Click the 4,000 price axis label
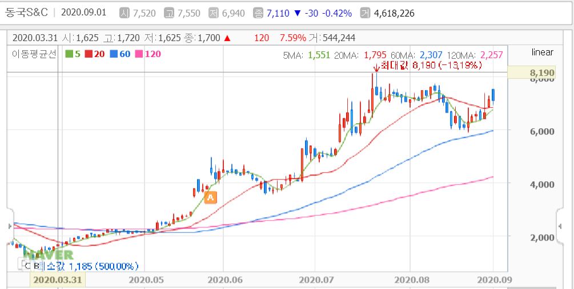Image resolution: width=574 pixels, height=289 pixels. [x=542, y=185]
